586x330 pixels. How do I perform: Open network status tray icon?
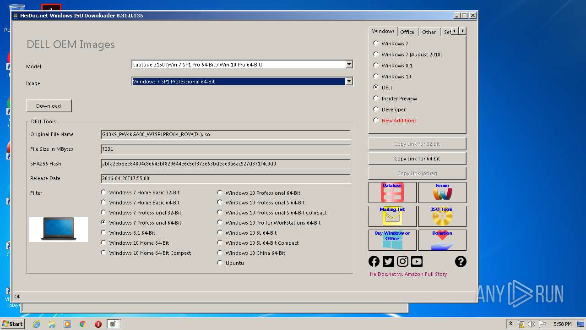tap(521, 324)
